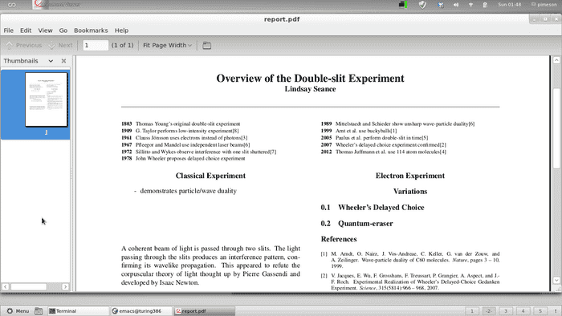Click the 1978 John Wheeler timeline entry

183,159
